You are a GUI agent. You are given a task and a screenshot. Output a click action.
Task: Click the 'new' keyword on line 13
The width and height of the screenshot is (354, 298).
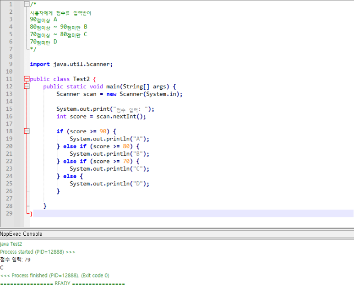pyautogui.click(x=111, y=94)
